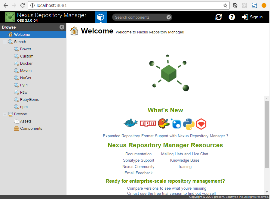270x199 pixels.
Task: Select the RubyGems red hexagon icon
Action: [x=201, y=123]
